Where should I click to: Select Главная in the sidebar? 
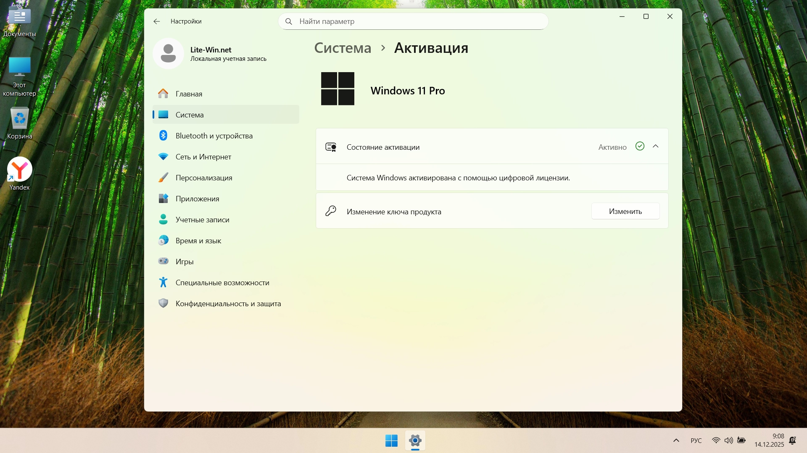[x=189, y=94]
